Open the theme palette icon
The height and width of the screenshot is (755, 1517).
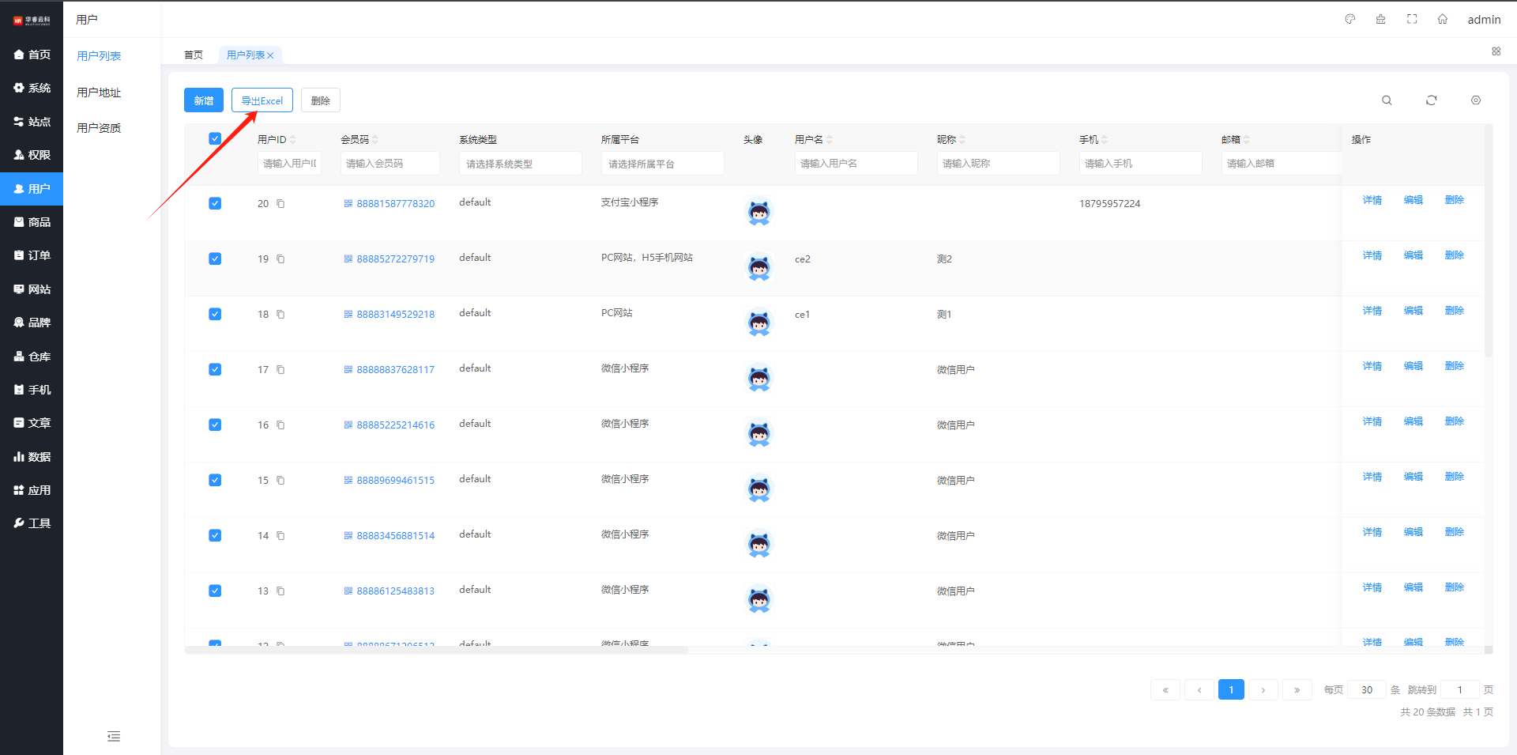click(1350, 19)
